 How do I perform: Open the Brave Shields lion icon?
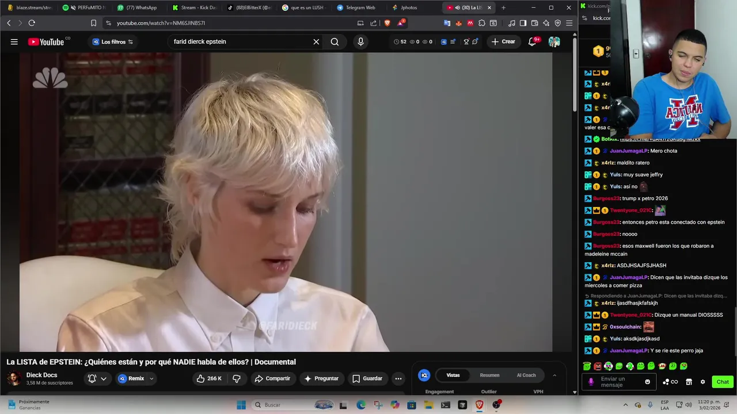click(387, 23)
